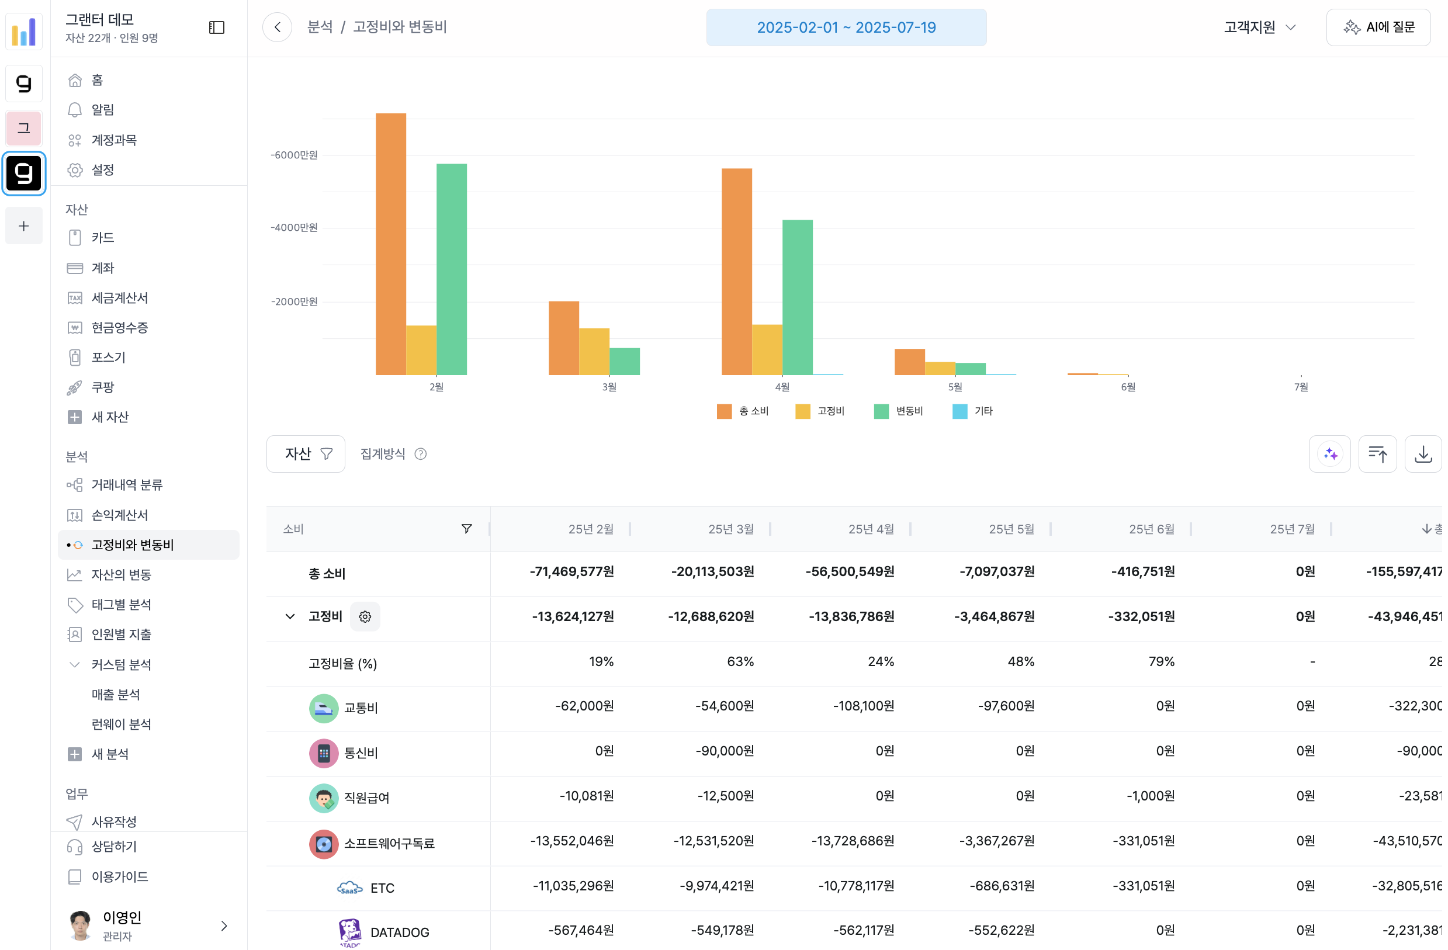Open the 고객지원 dropdown

click(1259, 27)
